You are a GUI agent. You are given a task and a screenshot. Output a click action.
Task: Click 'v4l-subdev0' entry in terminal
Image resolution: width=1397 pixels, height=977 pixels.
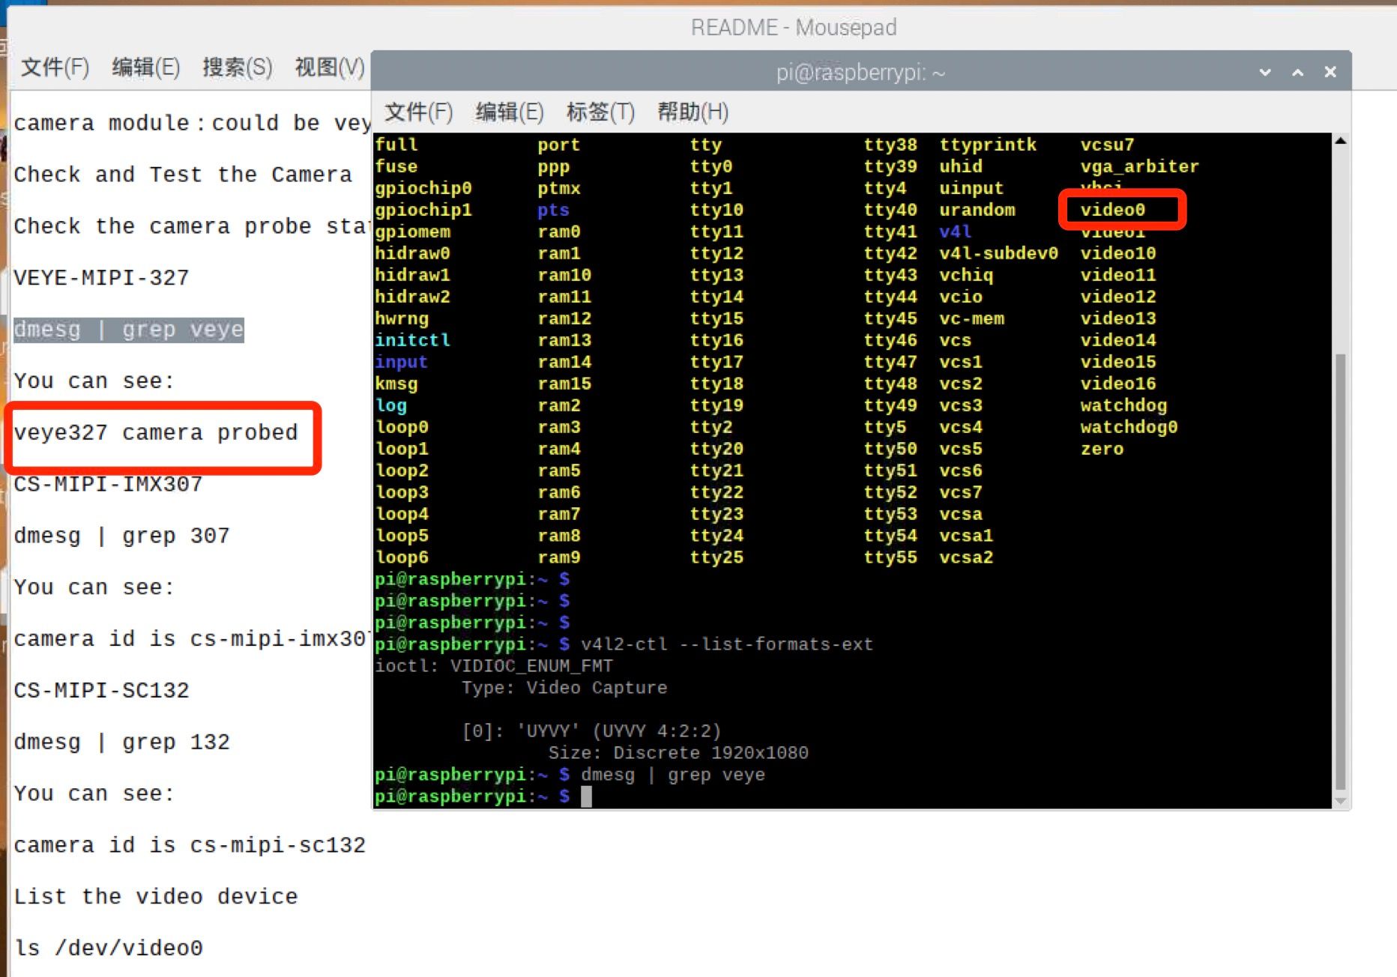[x=999, y=253]
